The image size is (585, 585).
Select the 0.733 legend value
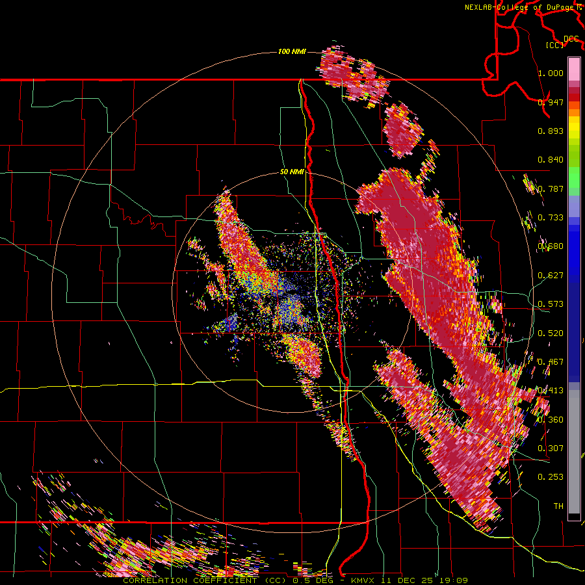(x=551, y=218)
